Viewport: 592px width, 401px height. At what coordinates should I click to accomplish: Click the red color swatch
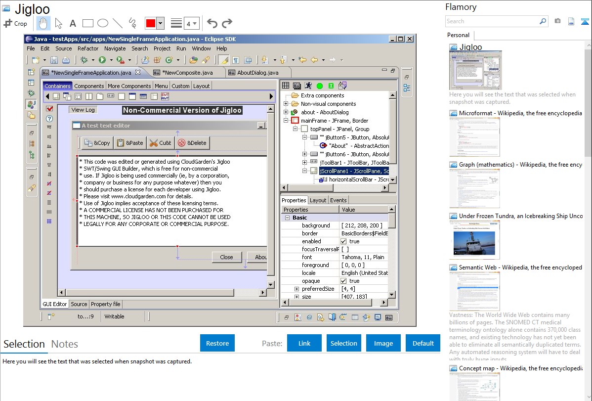[151, 23]
